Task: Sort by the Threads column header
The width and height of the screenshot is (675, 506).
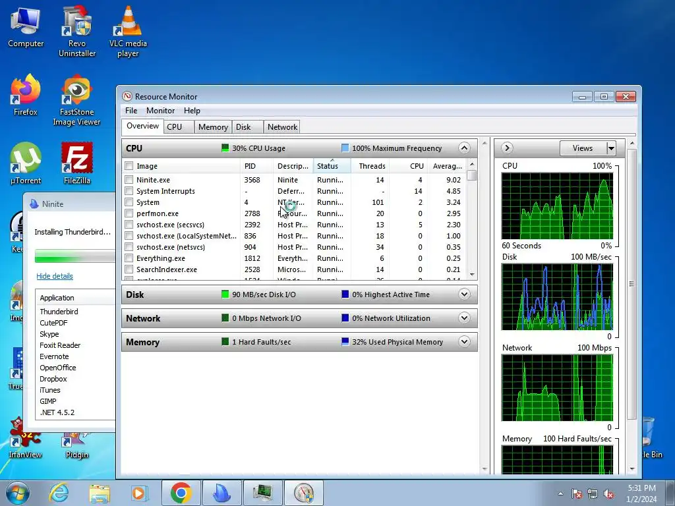Action: click(x=370, y=165)
